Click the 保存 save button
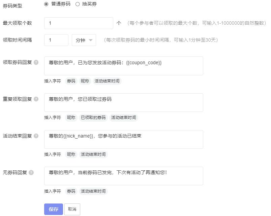The image size is (271, 216). click(x=53, y=209)
